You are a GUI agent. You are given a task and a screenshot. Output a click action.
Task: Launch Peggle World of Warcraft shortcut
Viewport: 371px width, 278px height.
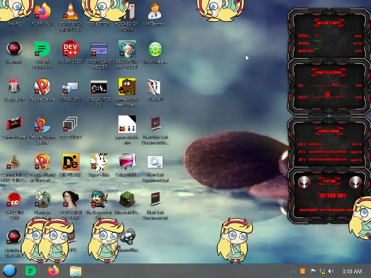(x=42, y=162)
